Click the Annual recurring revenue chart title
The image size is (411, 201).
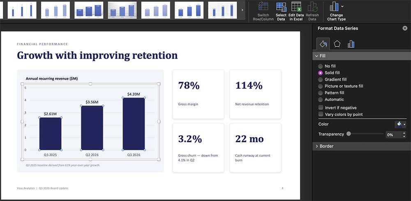pos(52,78)
